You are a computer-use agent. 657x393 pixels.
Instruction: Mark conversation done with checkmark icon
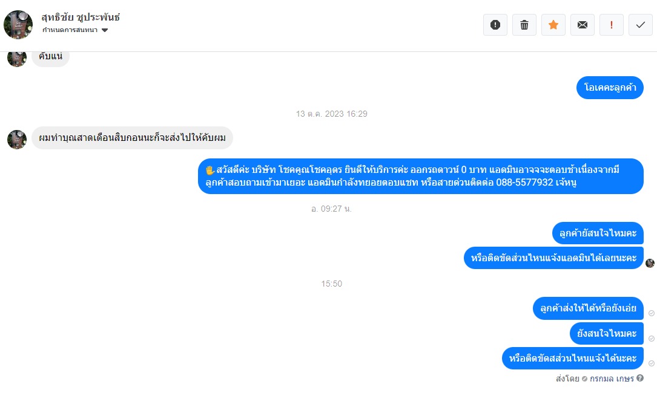pos(640,25)
